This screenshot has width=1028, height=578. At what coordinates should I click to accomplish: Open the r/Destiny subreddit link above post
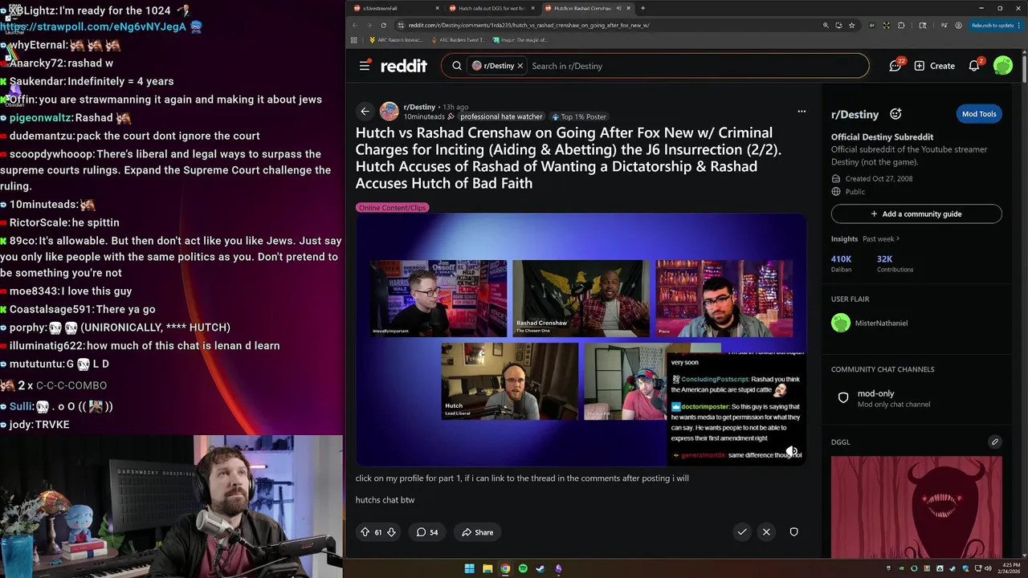[419, 107]
